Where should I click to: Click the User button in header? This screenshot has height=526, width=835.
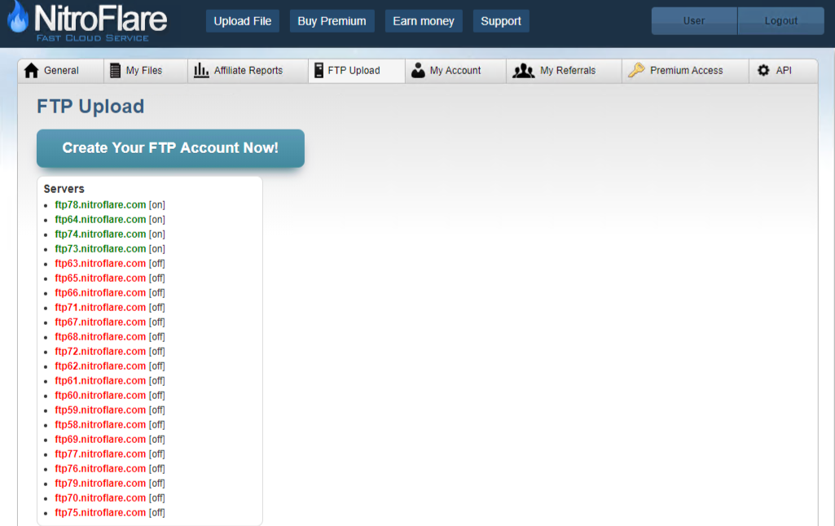(694, 21)
